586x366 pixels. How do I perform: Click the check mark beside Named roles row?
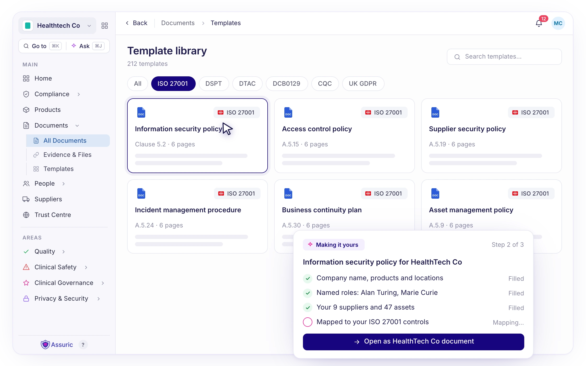[308, 293]
